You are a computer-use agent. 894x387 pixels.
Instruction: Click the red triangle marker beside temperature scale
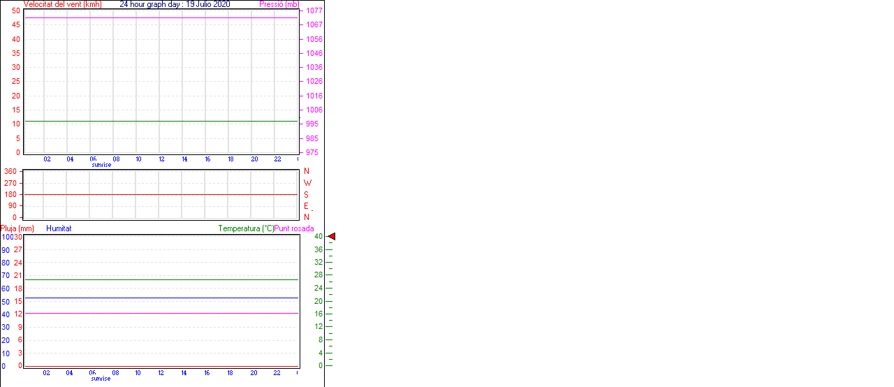[x=332, y=237]
